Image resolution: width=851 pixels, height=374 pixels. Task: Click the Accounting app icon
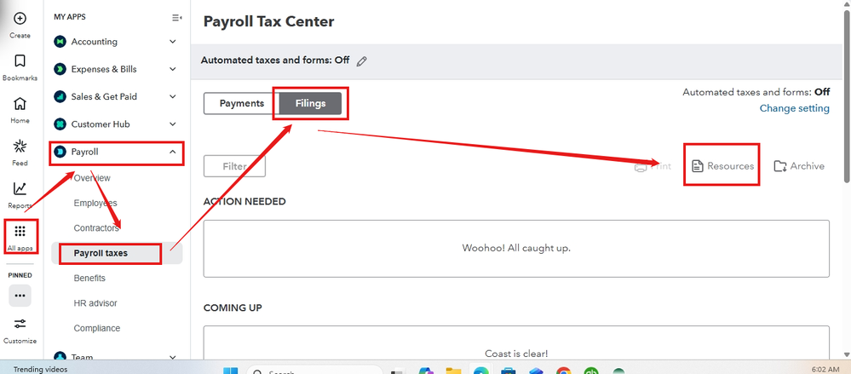60,42
